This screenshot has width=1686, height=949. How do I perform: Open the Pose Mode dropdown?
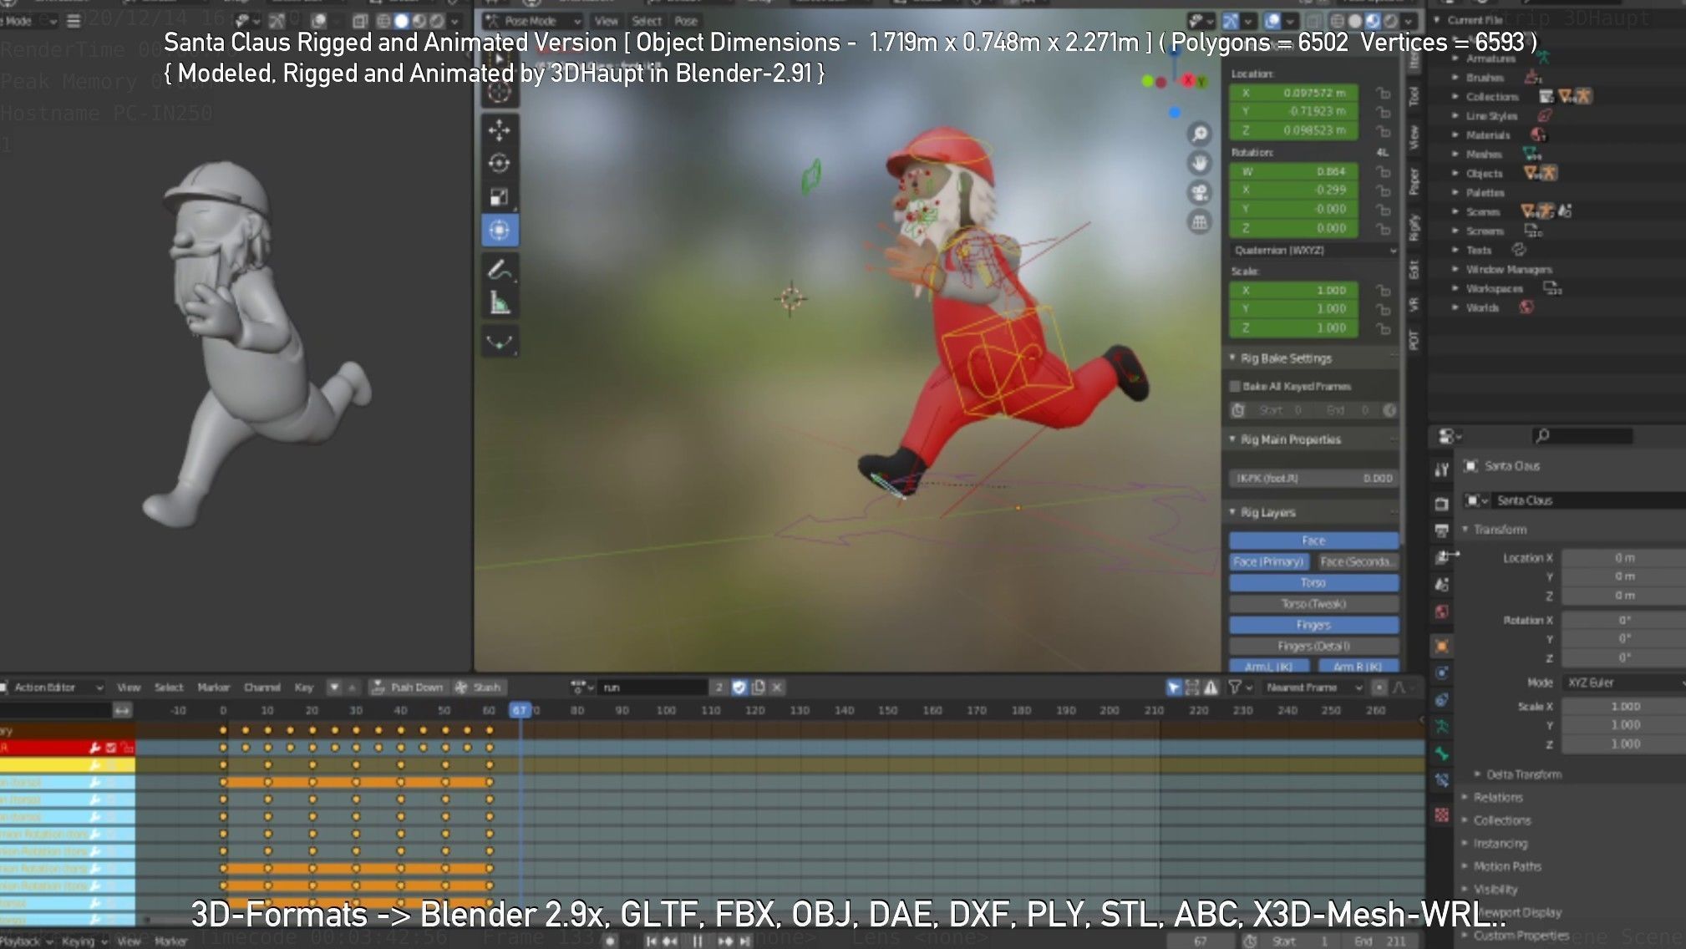click(x=532, y=21)
